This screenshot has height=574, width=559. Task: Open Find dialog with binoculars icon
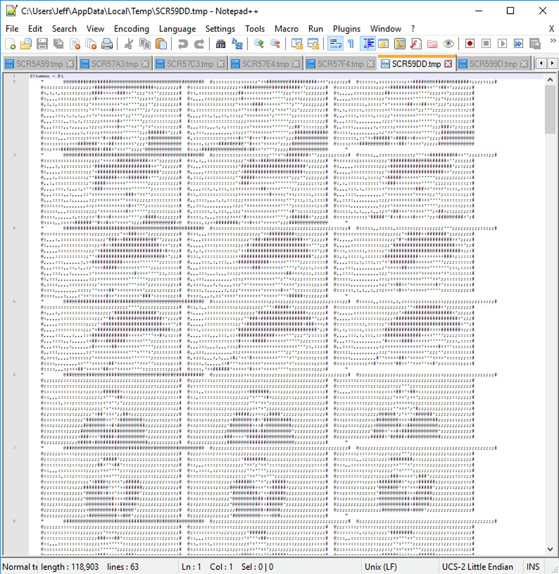[x=221, y=44]
